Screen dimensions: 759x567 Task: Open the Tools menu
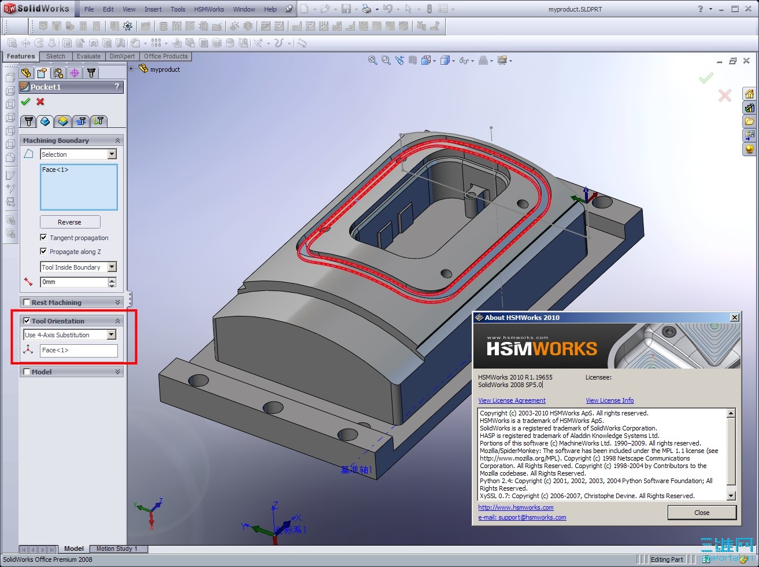[178, 9]
